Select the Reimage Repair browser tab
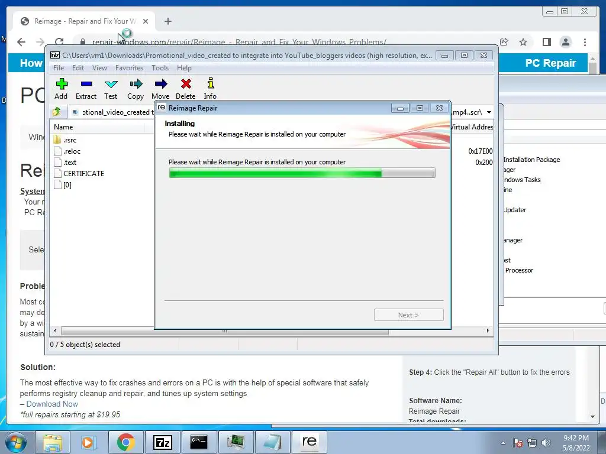This screenshot has width=606, height=454. tap(83, 21)
